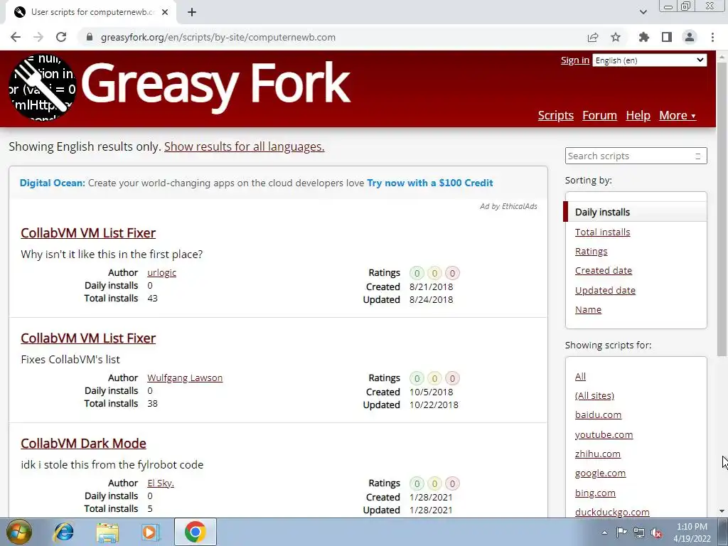This screenshot has height=546, width=728.
Task: Click red bad rating for Wulfgang Lawson script
Action: [x=452, y=378]
